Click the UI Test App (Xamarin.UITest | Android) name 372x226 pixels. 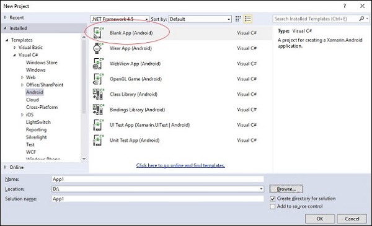149,125
